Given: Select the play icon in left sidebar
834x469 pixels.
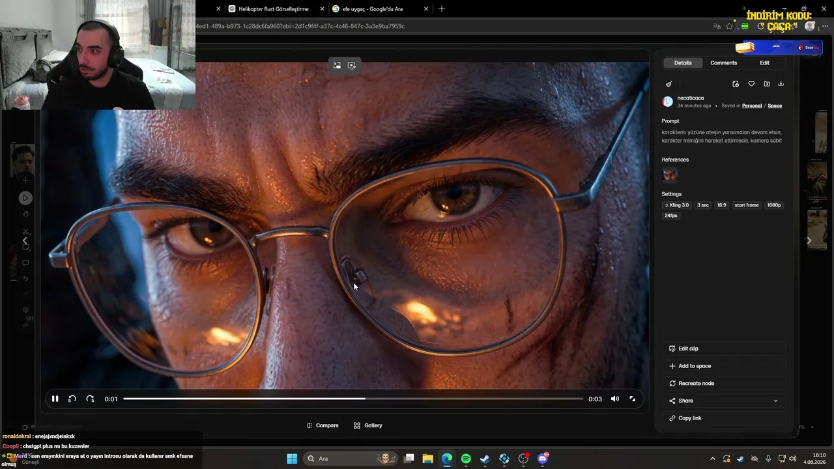Looking at the screenshot, I should pos(25,198).
